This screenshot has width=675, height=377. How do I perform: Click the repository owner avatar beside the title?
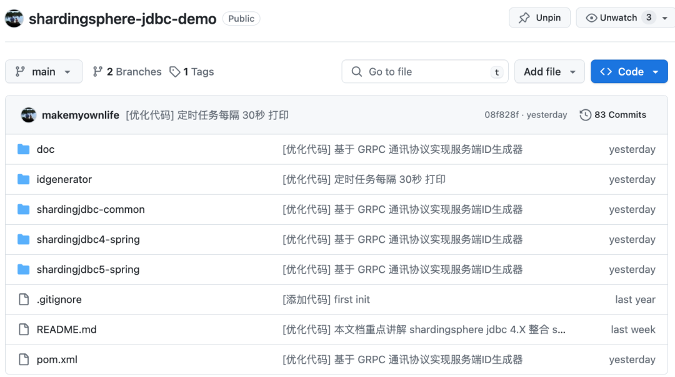point(14,19)
